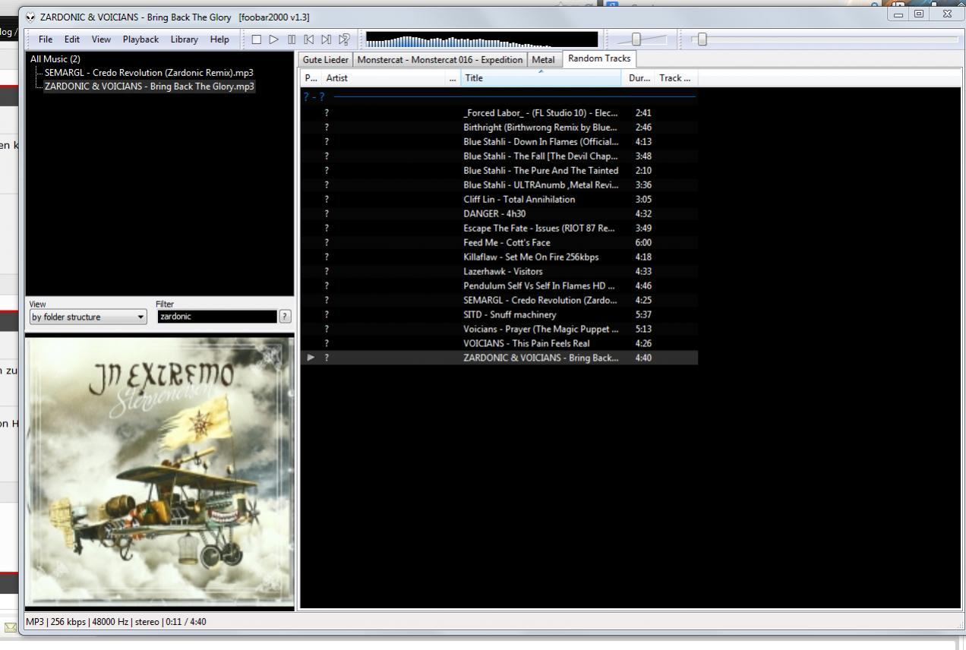Click the Duration column header
This screenshot has height=650, width=966.
coord(639,77)
